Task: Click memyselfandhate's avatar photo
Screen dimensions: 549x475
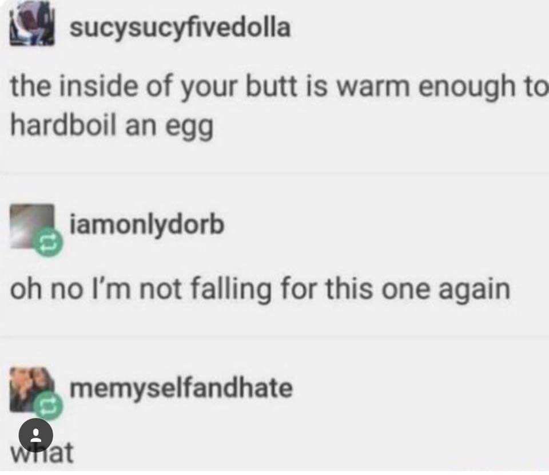Action: pos(32,390)
